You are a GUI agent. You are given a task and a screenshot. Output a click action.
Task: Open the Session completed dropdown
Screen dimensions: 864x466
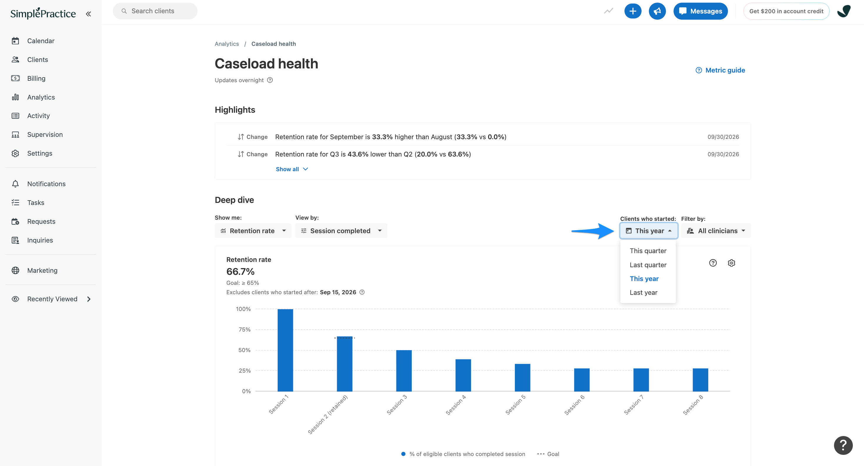pos(341,231)
